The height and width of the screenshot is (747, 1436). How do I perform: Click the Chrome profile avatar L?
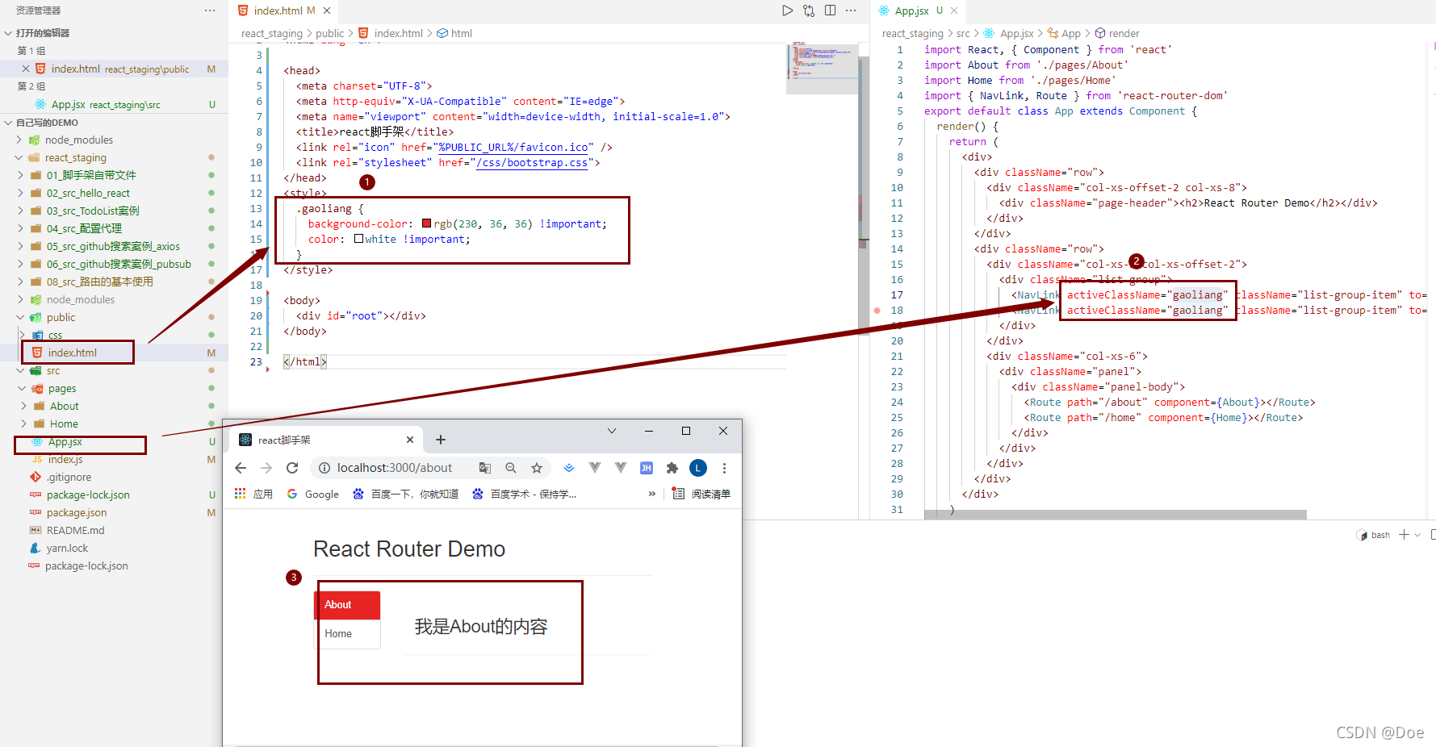click(x=697, y=468)
